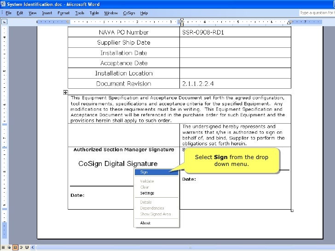Click the left Date: label under signature
Screen dimensions: 335x251
(77, 195)
